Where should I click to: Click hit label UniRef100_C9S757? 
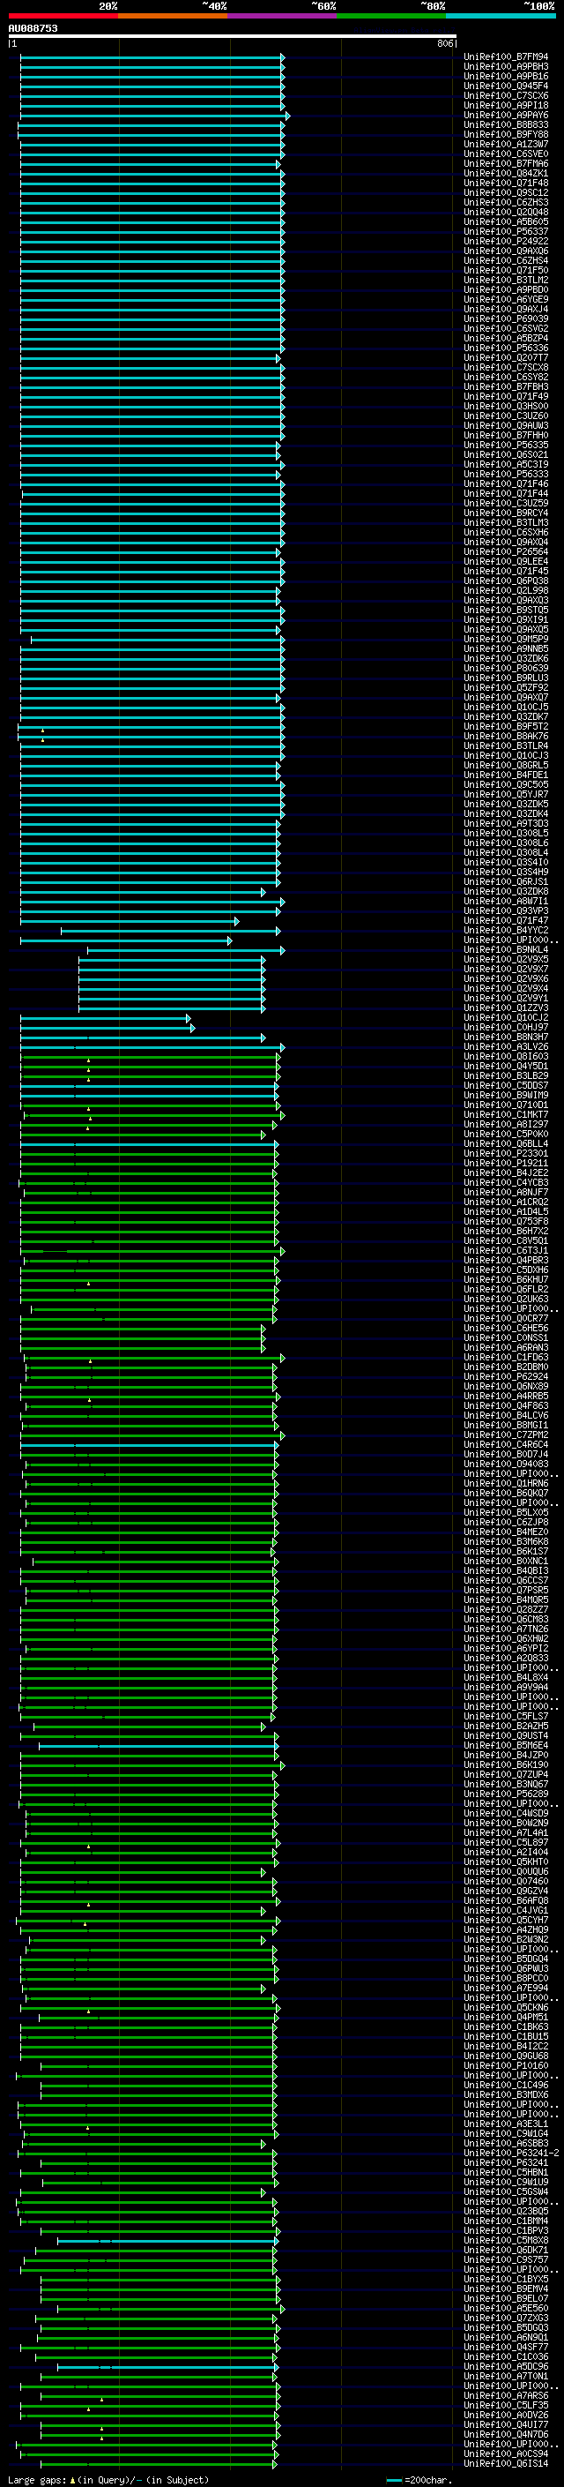(506, 2259)
